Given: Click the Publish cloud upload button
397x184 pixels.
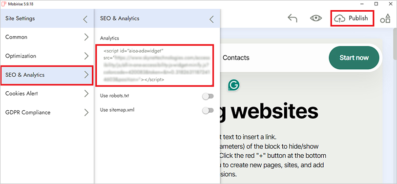Looking at the screenshot, I should coord(352,18).
